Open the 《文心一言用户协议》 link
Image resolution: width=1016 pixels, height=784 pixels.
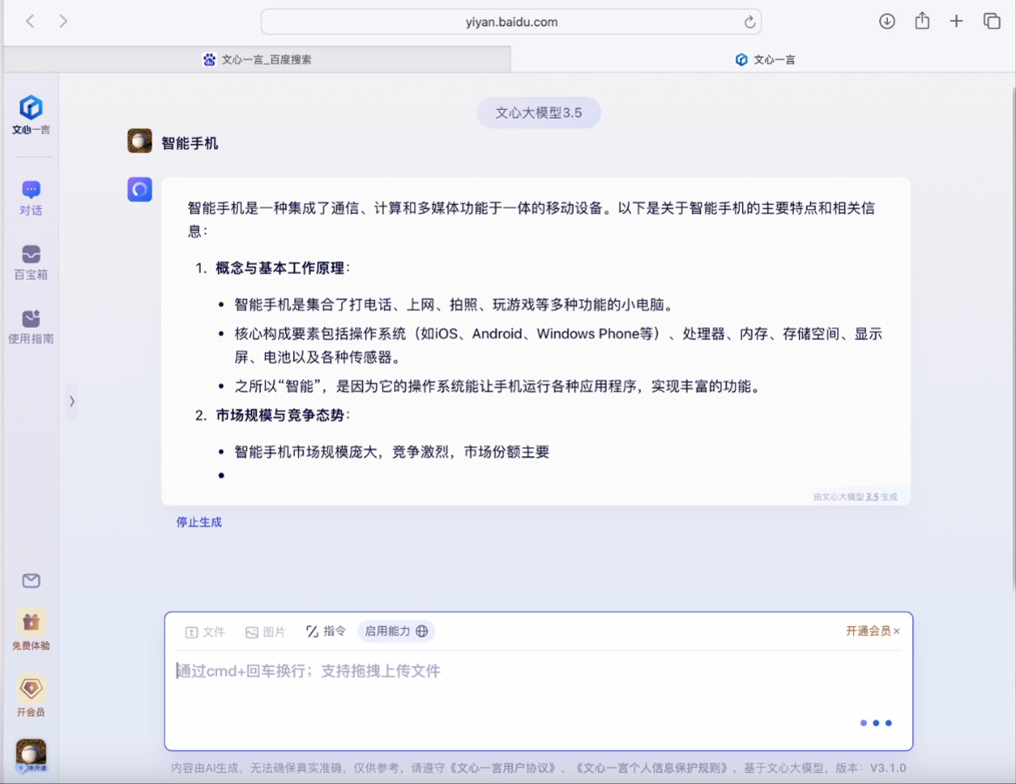[x=503, y=767]
